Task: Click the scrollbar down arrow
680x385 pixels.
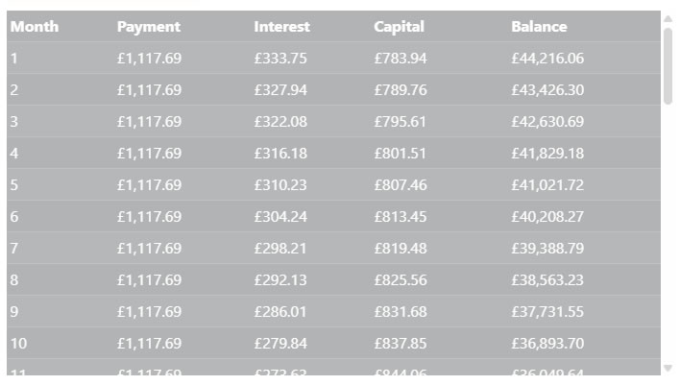Action: point(668,367)
